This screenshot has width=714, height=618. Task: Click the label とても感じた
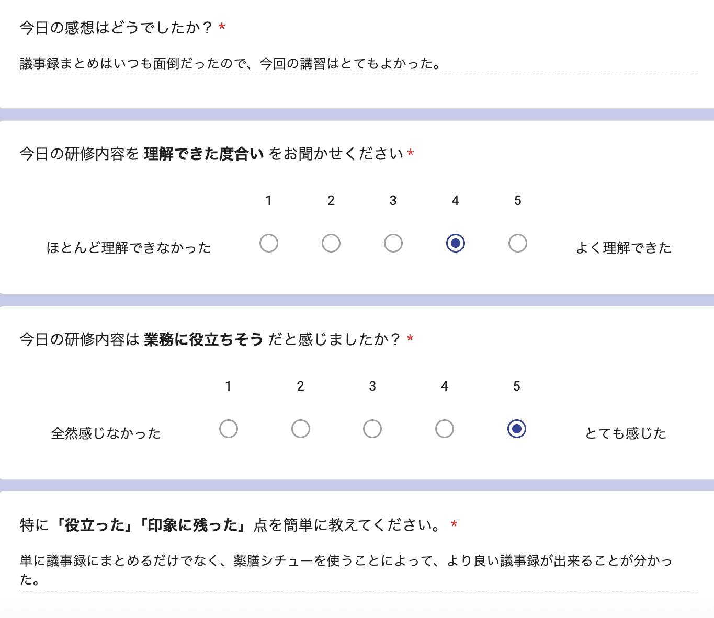click(x=625, y=432)
